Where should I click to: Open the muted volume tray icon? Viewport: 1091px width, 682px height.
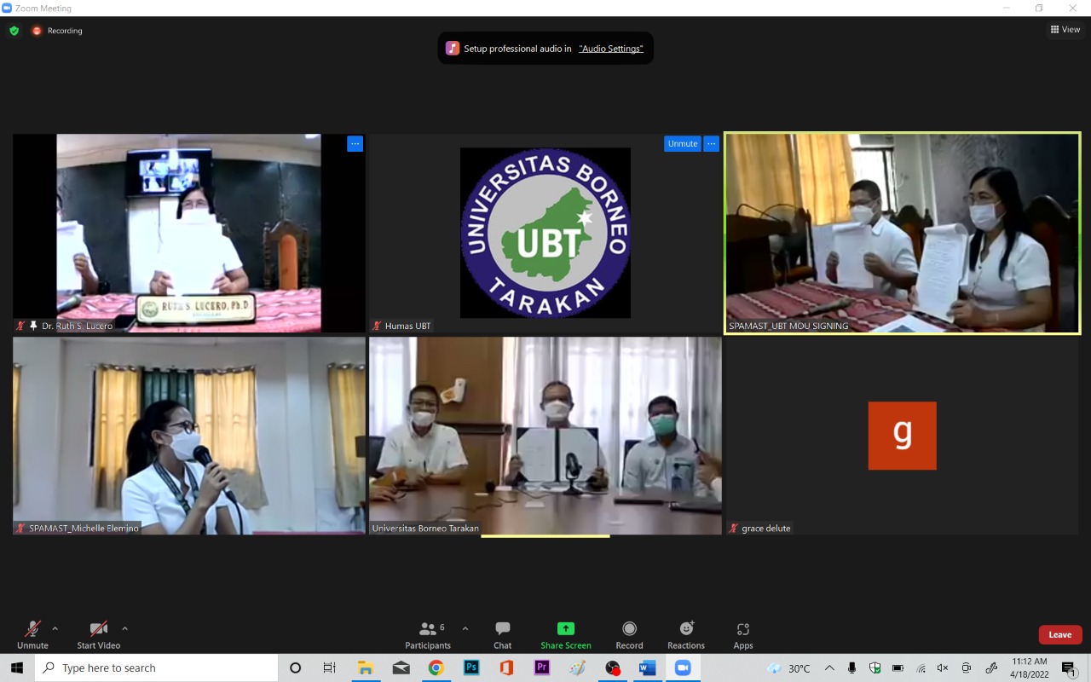[x=943, y=668]
